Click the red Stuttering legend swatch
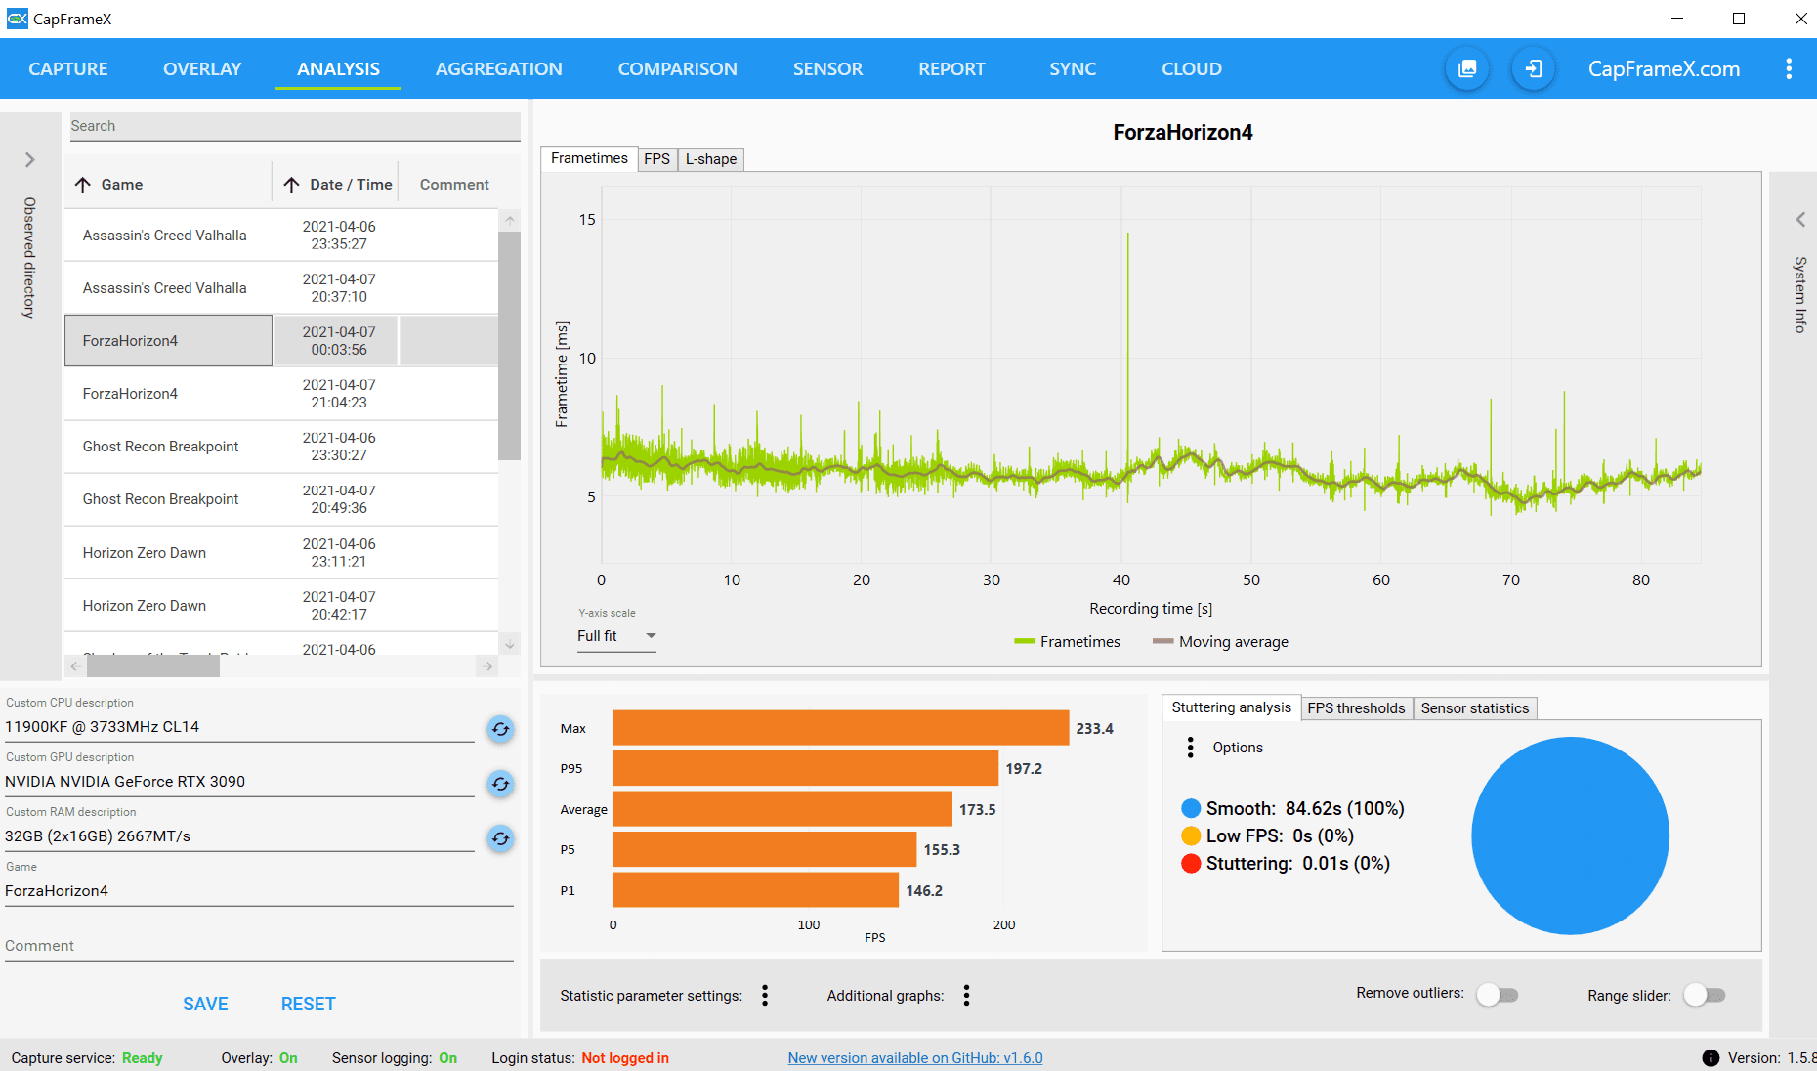The height and width of the screenshot is (1071, 1817). click(1191, 864)
